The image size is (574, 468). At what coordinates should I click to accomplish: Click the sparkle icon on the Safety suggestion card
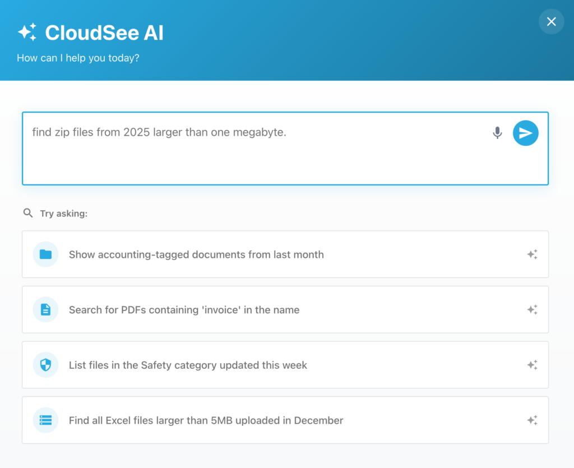(x=532, y=365)
